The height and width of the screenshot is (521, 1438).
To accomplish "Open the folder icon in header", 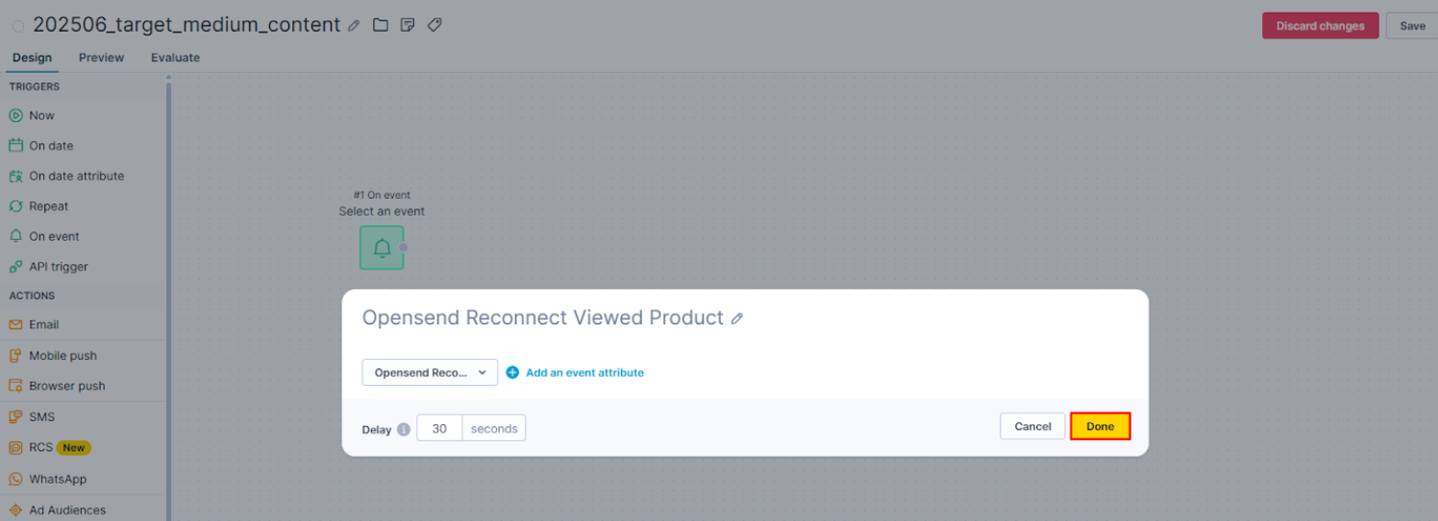I will pos(381,25).
